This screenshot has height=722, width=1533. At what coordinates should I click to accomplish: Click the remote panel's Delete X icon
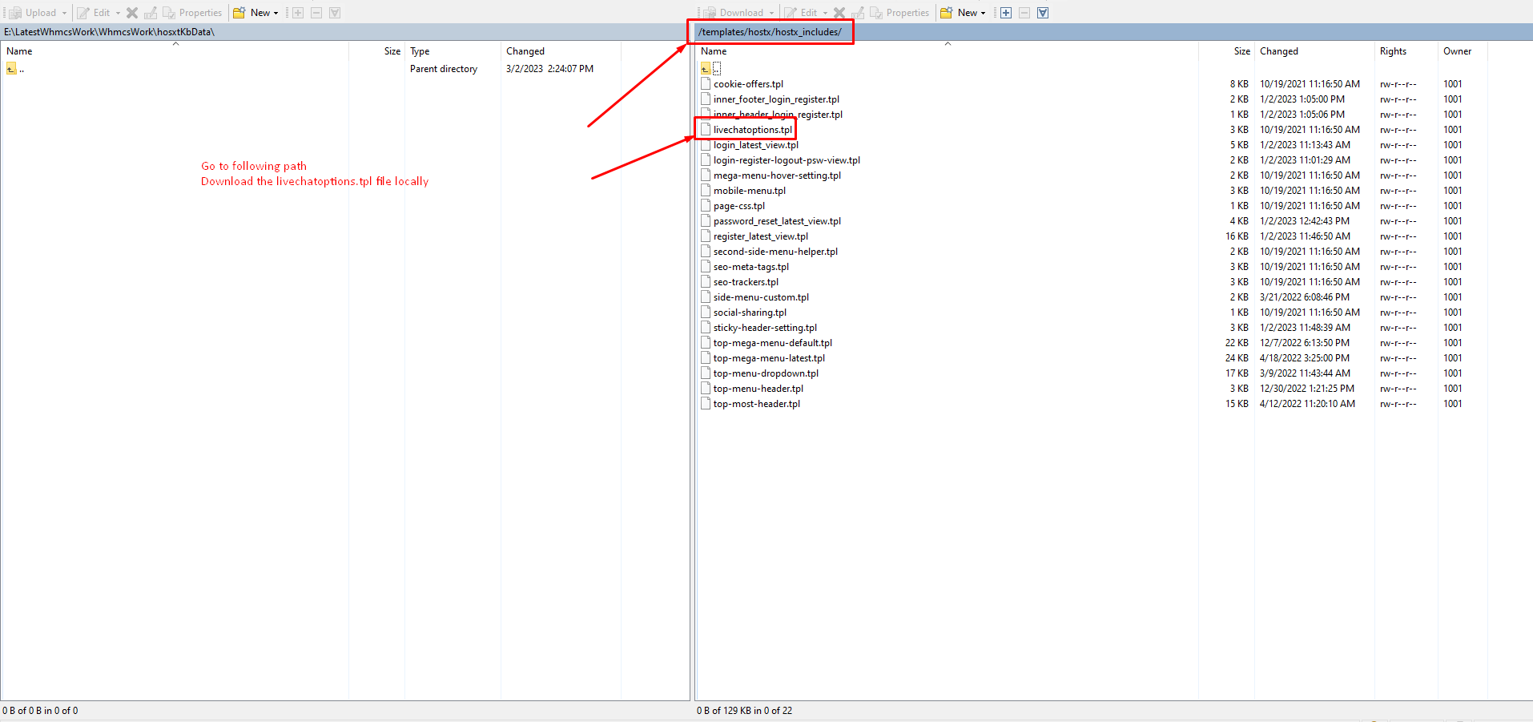click(839, 13)
